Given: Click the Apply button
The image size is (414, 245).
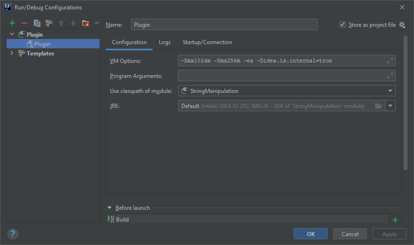Looking at the screenshot, I should click(390, 234).
